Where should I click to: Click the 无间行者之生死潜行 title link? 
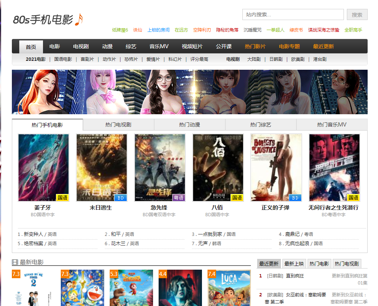[334, 208]
